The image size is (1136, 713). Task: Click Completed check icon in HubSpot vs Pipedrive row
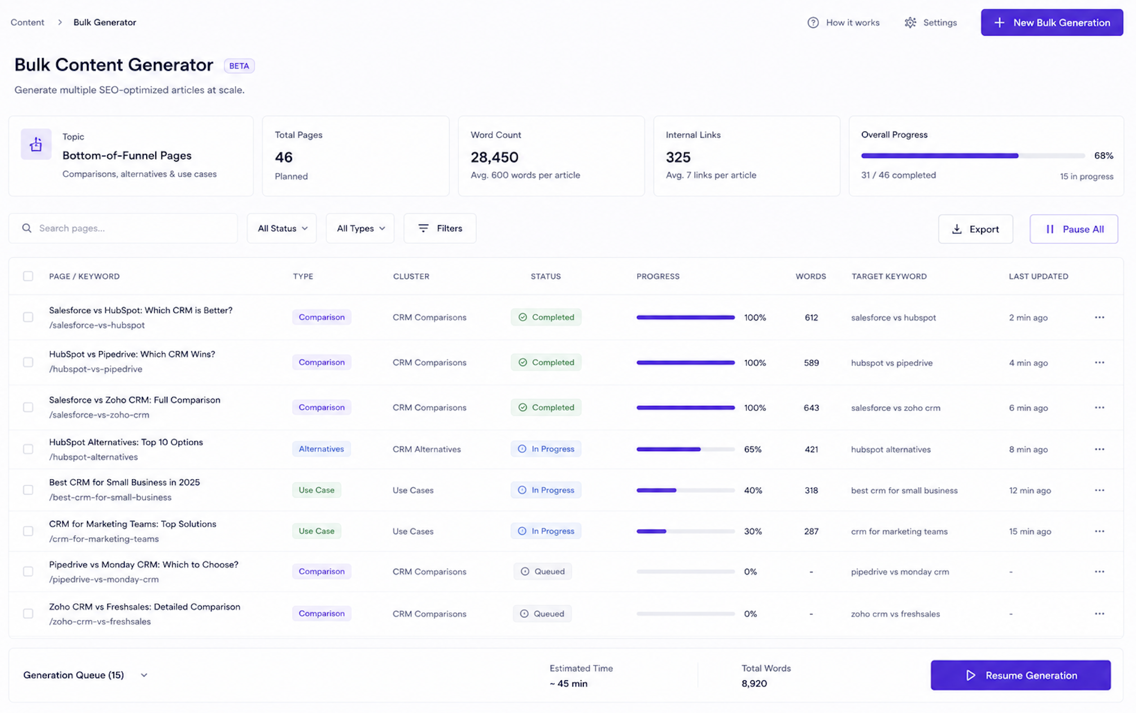[523, 363]
